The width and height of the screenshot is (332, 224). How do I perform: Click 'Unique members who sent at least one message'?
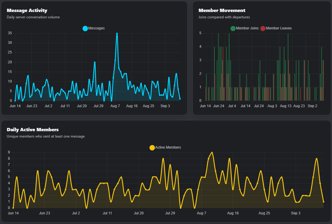click(46, 136)
